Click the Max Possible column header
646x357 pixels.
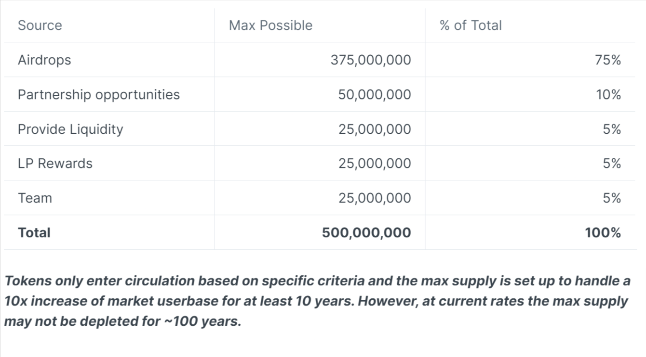tap(270, 25)
